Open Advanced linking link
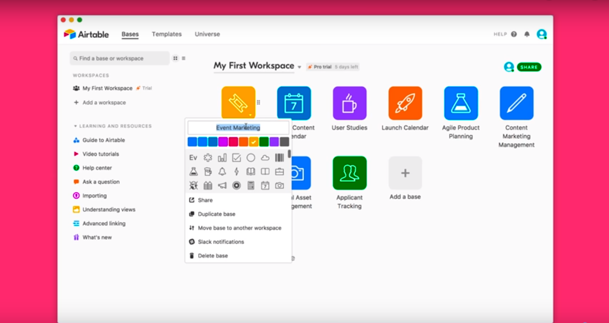Viewport: 609px width, 323px height. pos(100,224)
